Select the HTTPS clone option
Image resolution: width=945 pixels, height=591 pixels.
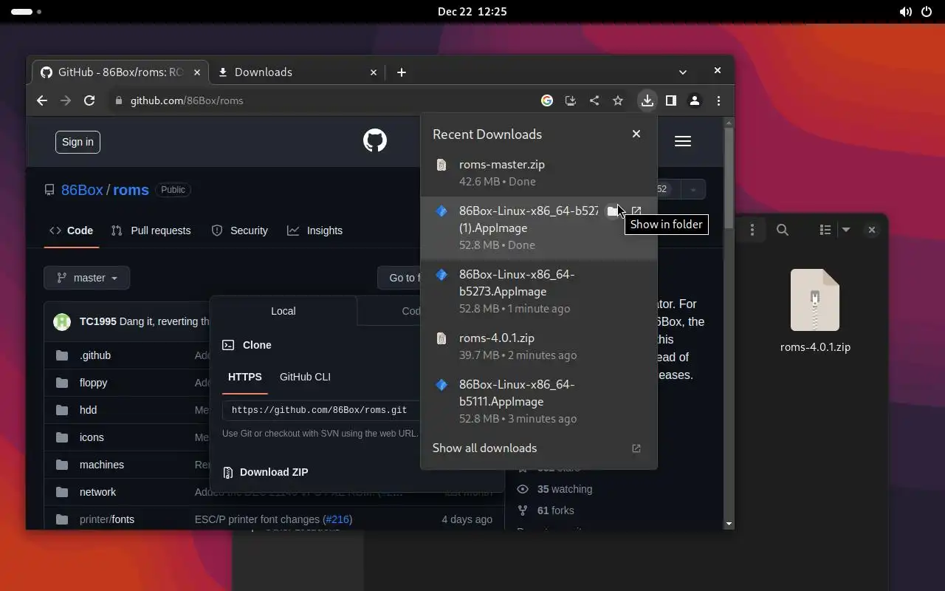[245, 377]
